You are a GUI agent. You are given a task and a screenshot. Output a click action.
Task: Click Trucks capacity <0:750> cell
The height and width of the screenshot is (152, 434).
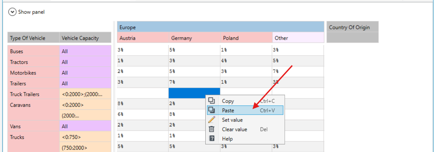pyautogui.click(x=85, y=137)
